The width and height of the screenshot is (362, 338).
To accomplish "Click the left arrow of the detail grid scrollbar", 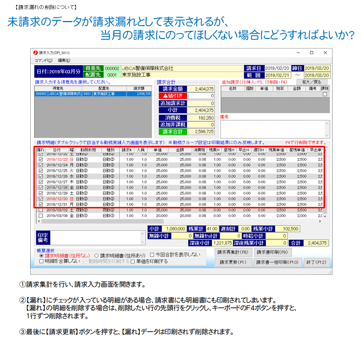I will tap(39, 222).
